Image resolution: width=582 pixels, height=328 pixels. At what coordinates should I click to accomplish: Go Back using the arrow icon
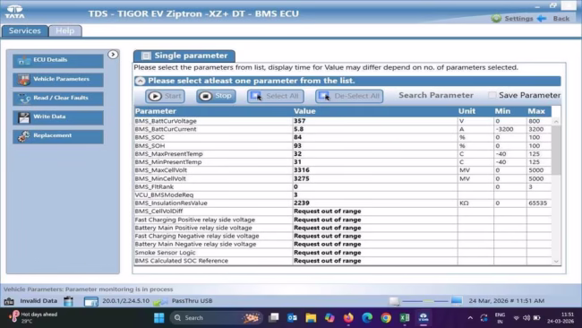pyautogui.click(x=542, y=18)
